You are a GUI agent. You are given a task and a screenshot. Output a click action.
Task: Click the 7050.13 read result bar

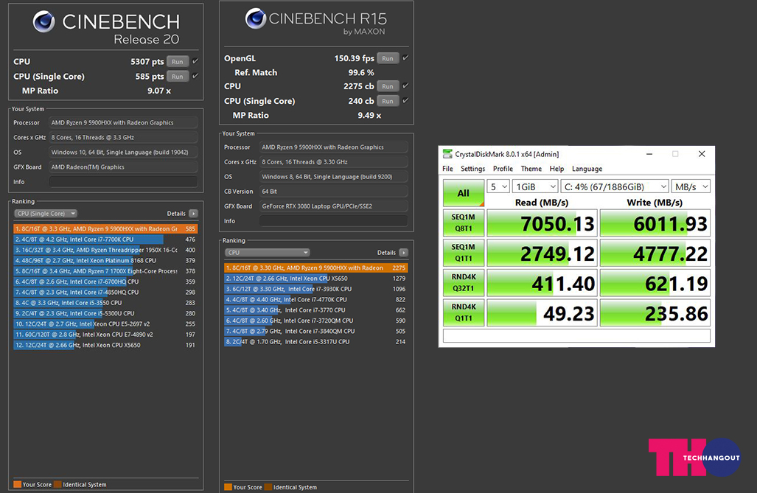pos(543,223)
